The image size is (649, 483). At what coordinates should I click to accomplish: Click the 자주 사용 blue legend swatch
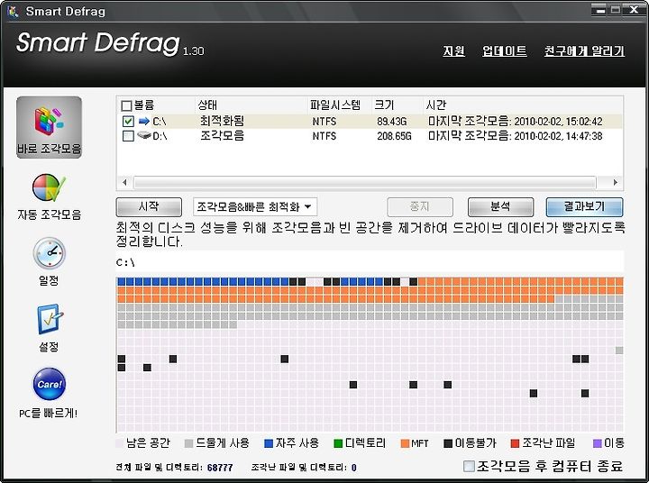269,443
